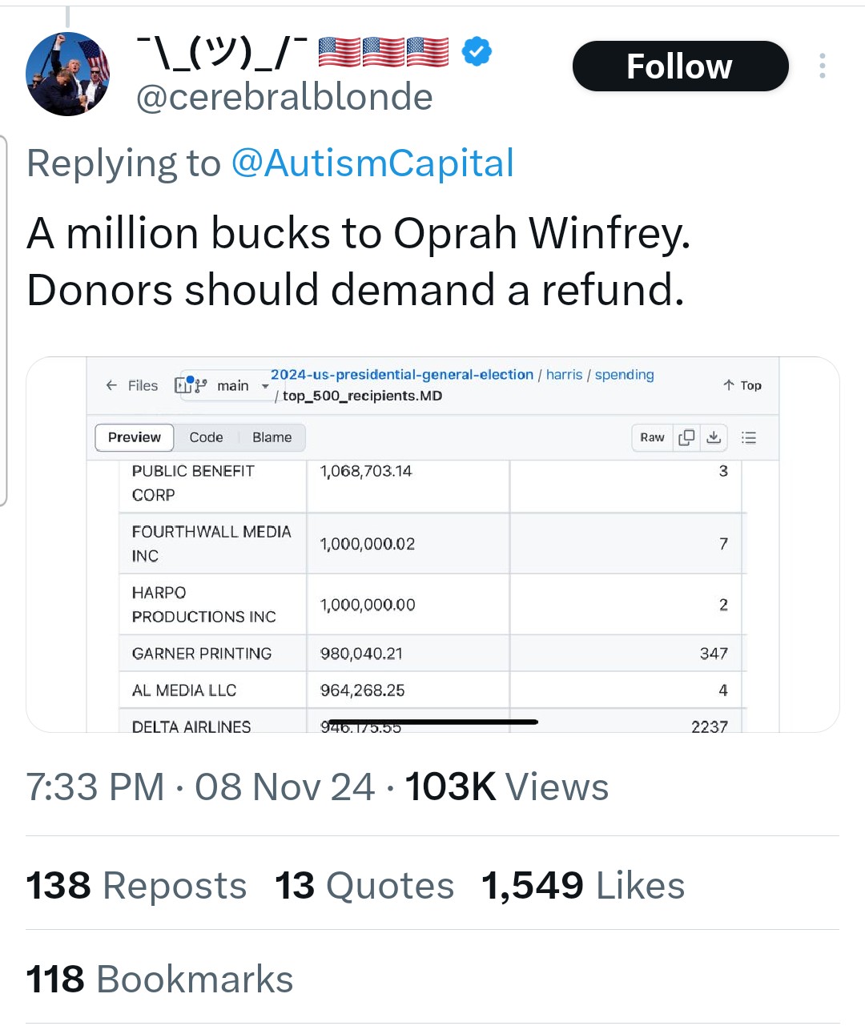This screenshot has width=865, height=1026.
Task: Open the @AutismCapital mention link
Action: [372, 163]
